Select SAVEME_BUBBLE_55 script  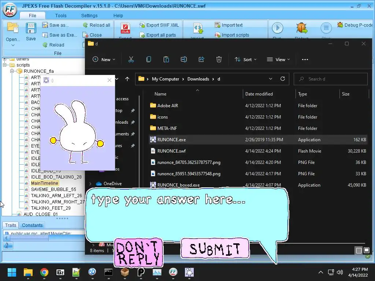tap(53, 189)
